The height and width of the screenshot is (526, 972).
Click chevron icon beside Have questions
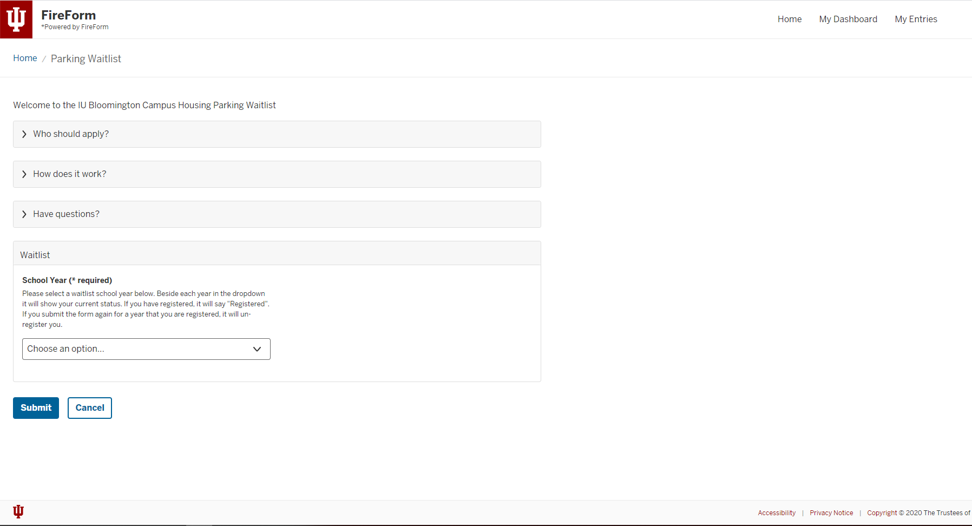click(x=24, y=214)
